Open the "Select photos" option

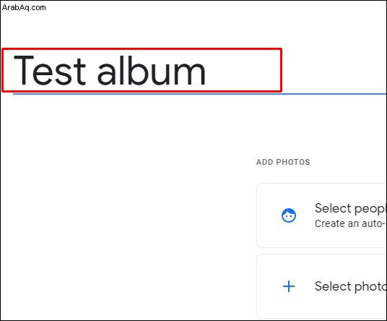[x=322, y=286]
